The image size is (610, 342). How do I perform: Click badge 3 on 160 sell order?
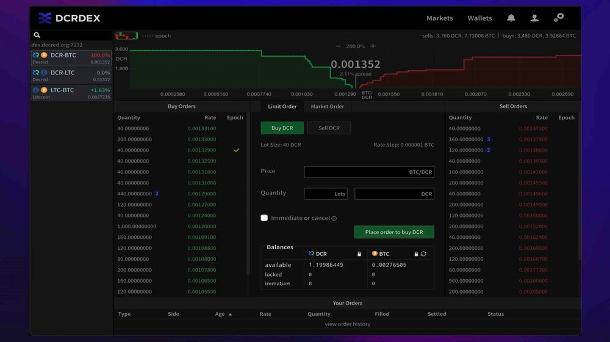click(x=489, y=139)
